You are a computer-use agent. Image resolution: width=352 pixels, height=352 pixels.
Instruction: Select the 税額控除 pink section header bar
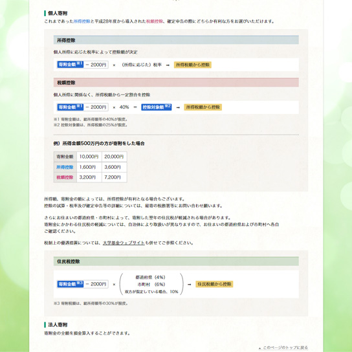[176, 82]
